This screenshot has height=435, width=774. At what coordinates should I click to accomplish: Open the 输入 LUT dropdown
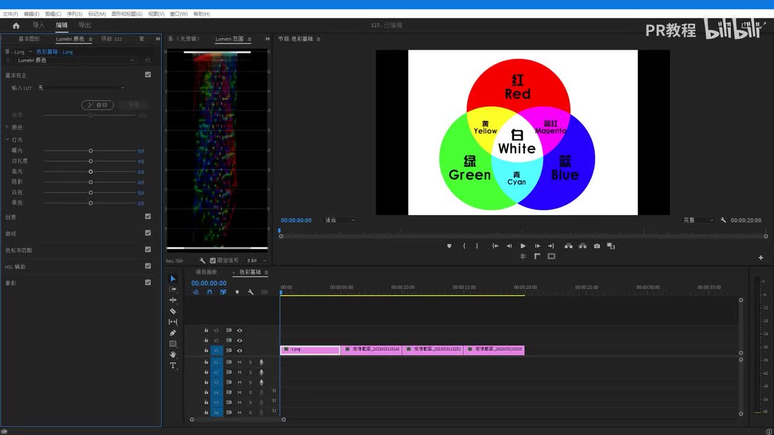tap(82, 88)
